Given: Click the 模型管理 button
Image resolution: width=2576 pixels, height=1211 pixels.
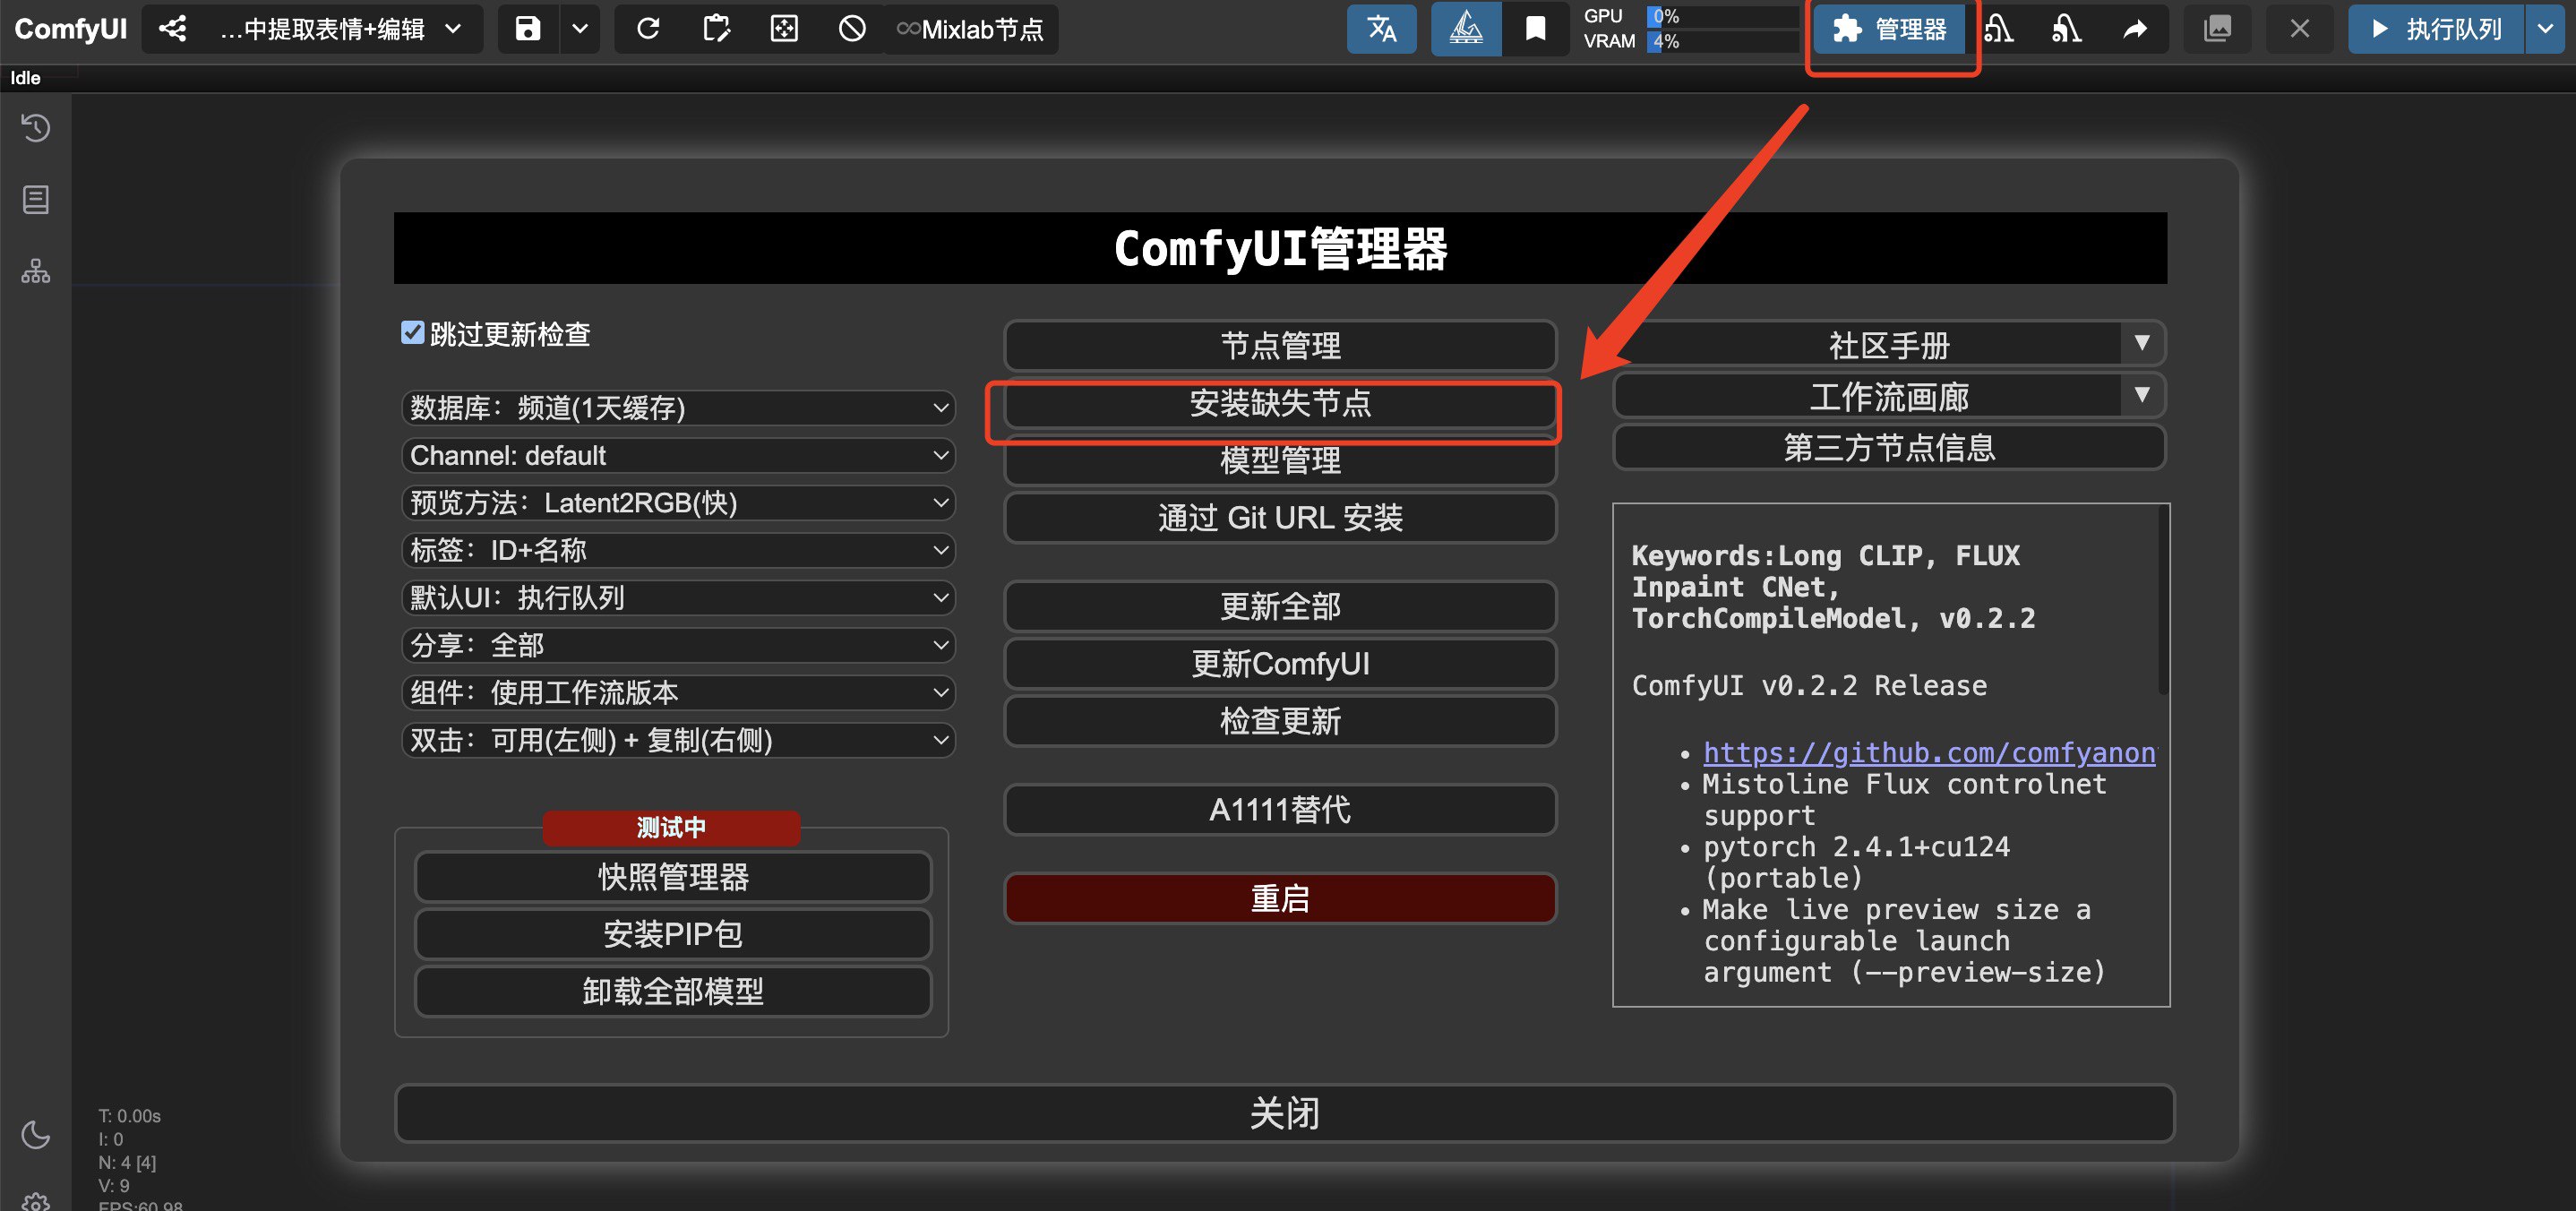Looking at the screenshot, I should 1280,461.
